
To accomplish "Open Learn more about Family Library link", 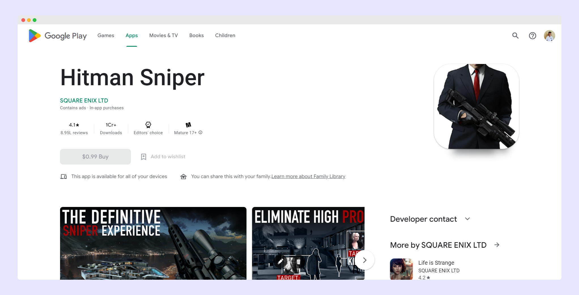I will [x=308, y=176].
